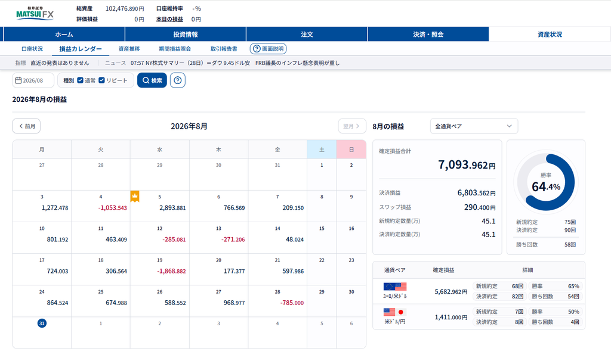The width and height of the screenshot is (611, 361).
Task: Click August 12 loss -285.081
Action: (174, 239)
